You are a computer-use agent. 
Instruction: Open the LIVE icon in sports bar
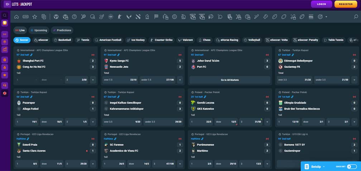pyautogui.click(x=25, y=17)
